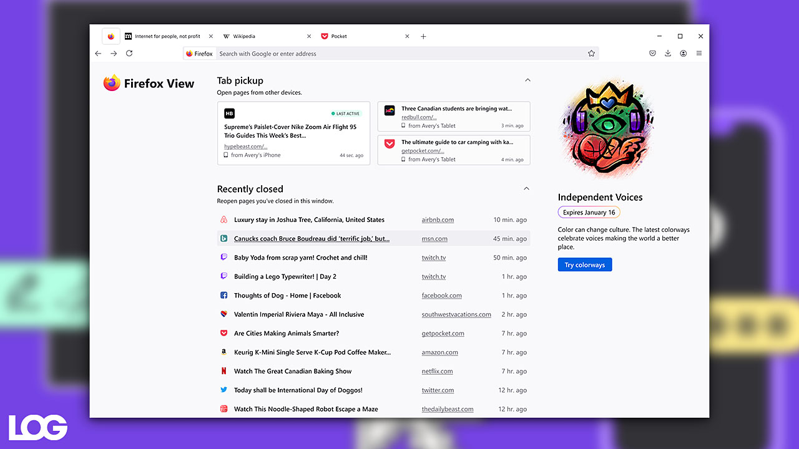This screenshot has width=799, height=449.
Task: Open the pinned Firefox View tab
Action: [x=111, y=36]
